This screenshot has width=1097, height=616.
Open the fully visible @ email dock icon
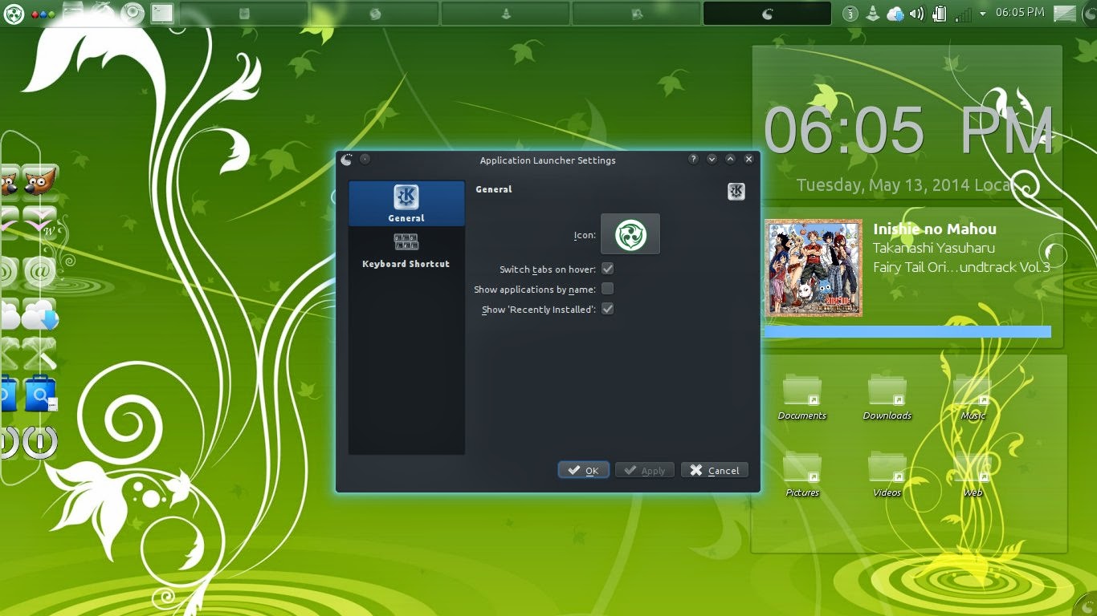[x=40, y=273]
